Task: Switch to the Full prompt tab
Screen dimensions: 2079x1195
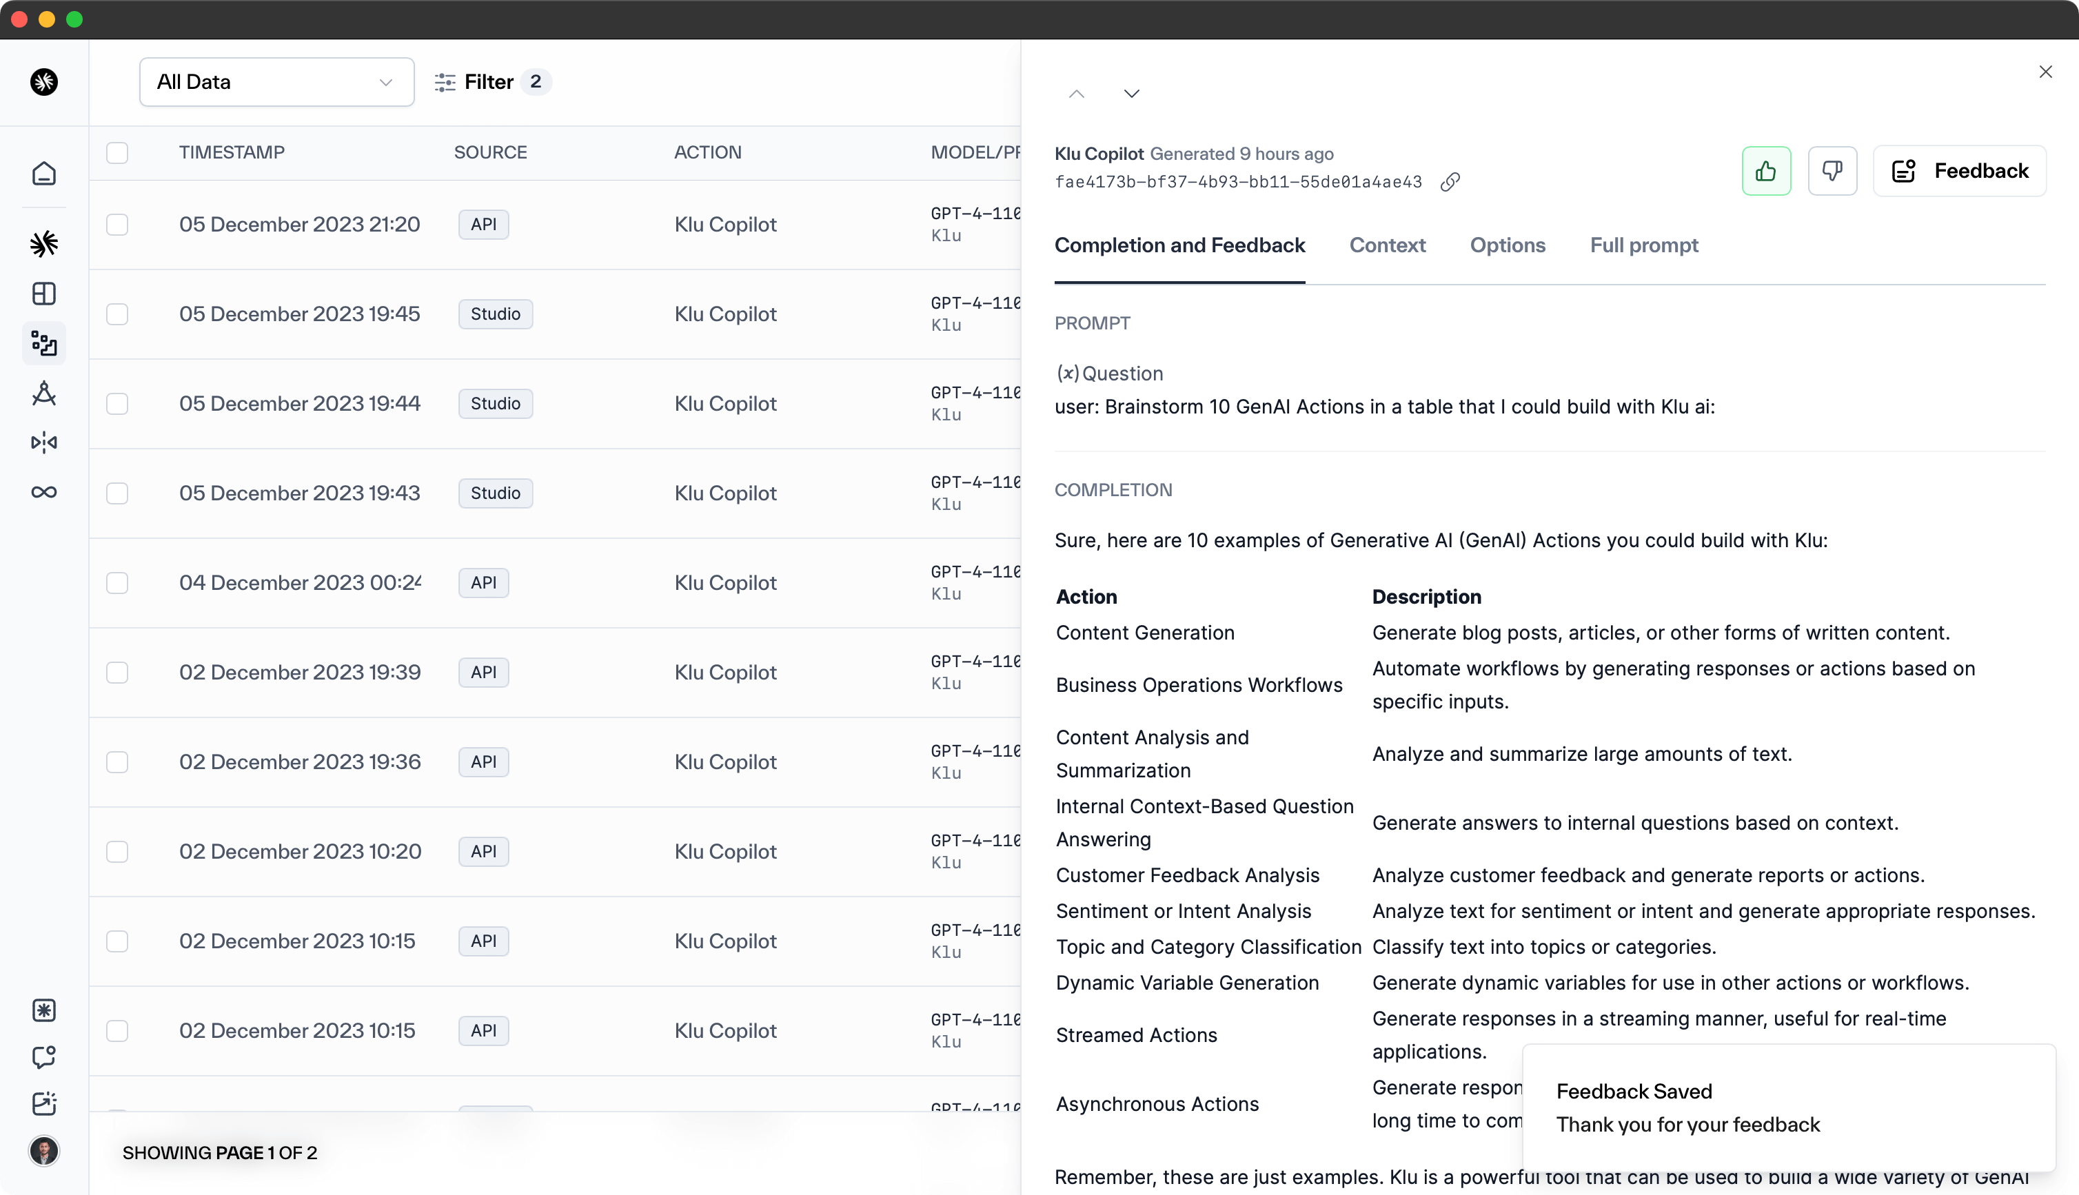Action: [x=1643, y=245]
